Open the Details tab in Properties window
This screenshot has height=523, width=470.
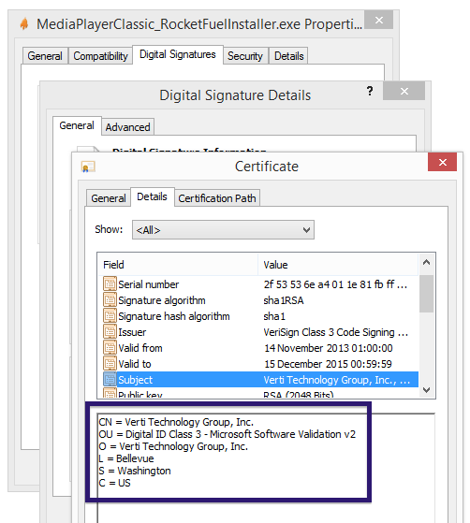point(288,56)
